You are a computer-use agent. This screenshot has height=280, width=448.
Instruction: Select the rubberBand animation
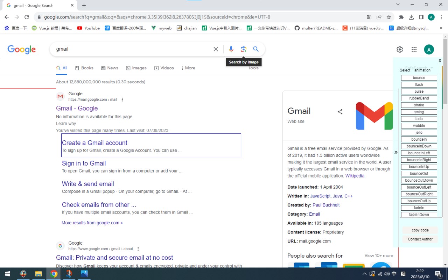[419, 98]
